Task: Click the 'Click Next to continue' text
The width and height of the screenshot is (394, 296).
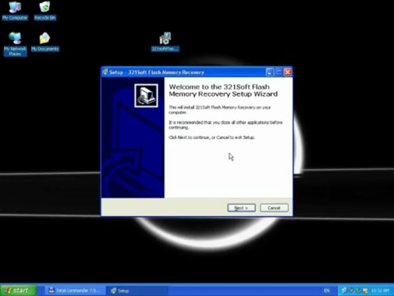Action: coord(212,137)
